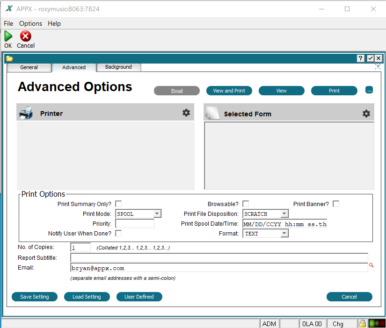Click the User Defined button
The image size is (386, 328).
click(139, 297)
